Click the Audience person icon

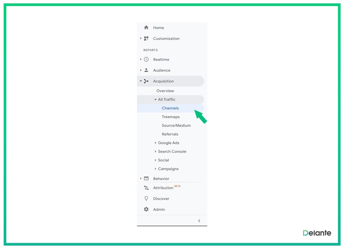[146, 70]
